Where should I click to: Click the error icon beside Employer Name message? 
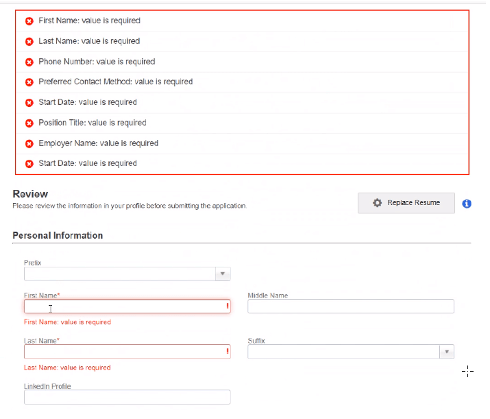pyautogui.click(x=29, y=144)
